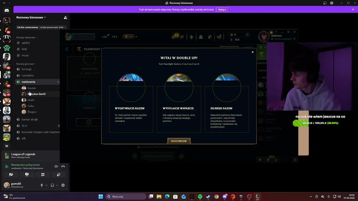Invite people icon next to server name
This screenshot has width=358, height=201.
65,17
